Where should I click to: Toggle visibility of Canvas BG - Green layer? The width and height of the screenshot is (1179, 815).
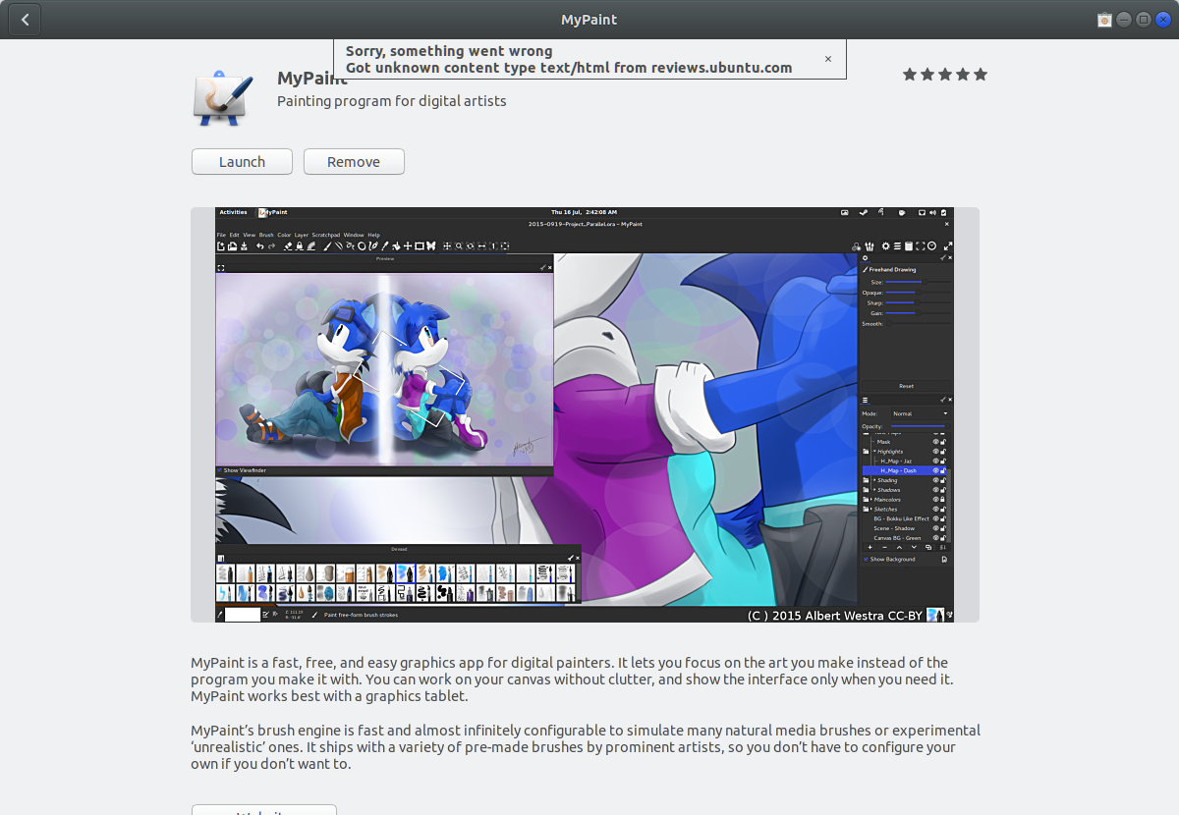pyautogui.click(x=935, y=538)
